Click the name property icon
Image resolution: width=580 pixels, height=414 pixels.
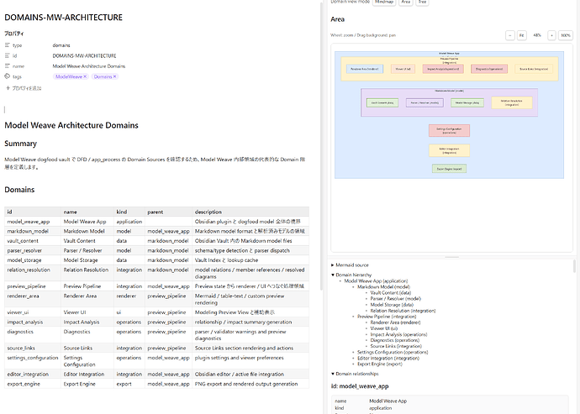pos(8,66)
